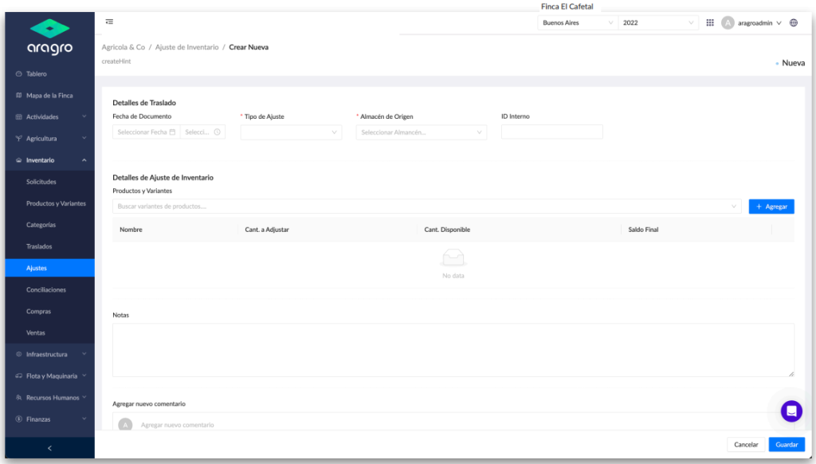Toggle the sidebar menu fold icon
The height and width of the screenshot is (464, 816).
[x=109, y=22]
